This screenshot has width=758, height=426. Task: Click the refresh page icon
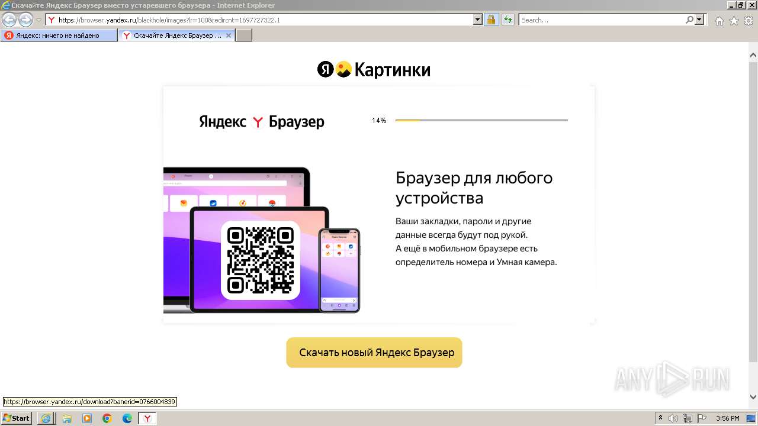(x=508, y=20)
